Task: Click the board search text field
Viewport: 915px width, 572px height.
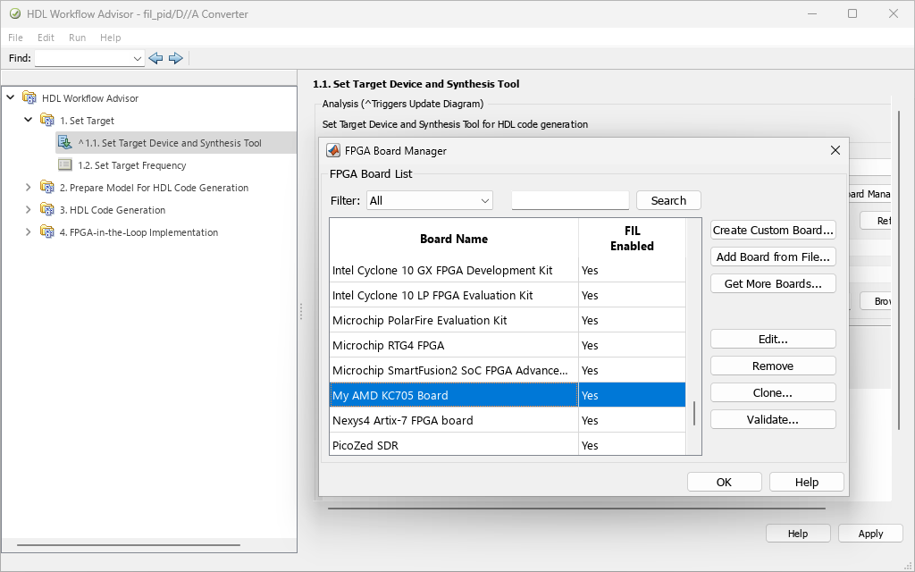Action: [570, 200]
